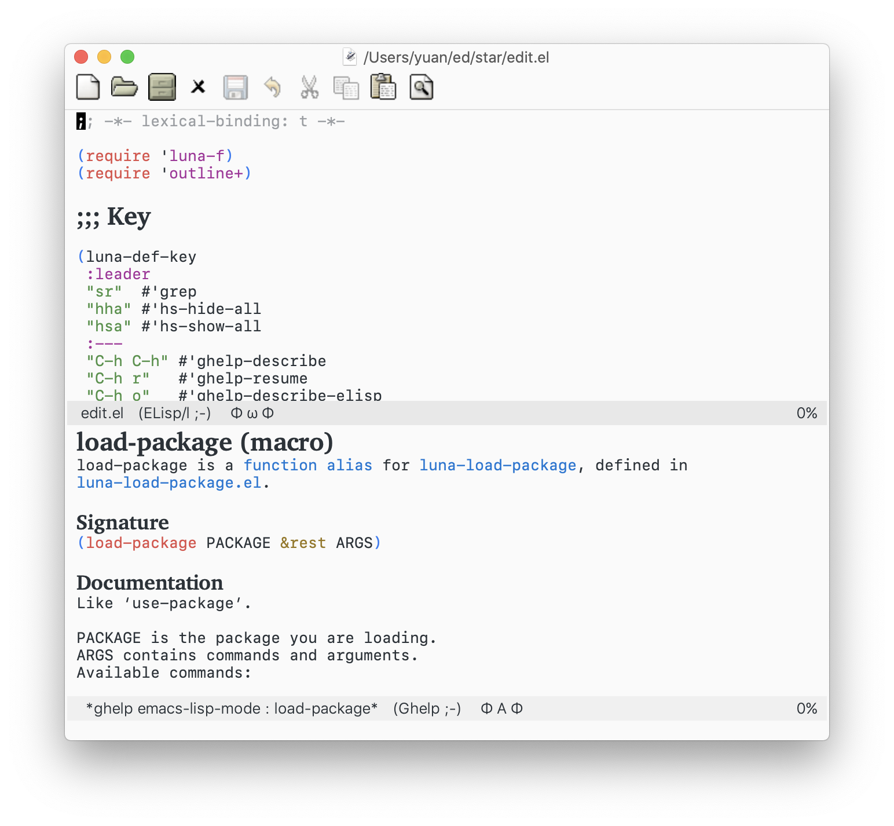894x826 pixels.
Task: Click the red load-package symbol in Signature
Action: [141, 543]
